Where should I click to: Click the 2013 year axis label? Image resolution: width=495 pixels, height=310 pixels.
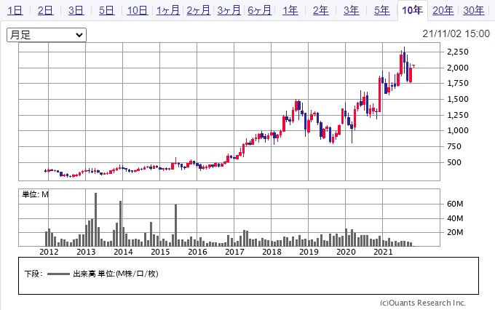[86, 252]
